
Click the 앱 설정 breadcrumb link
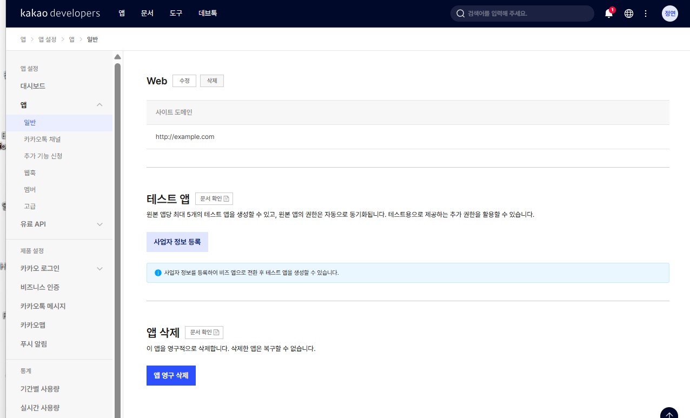point(48,39)
